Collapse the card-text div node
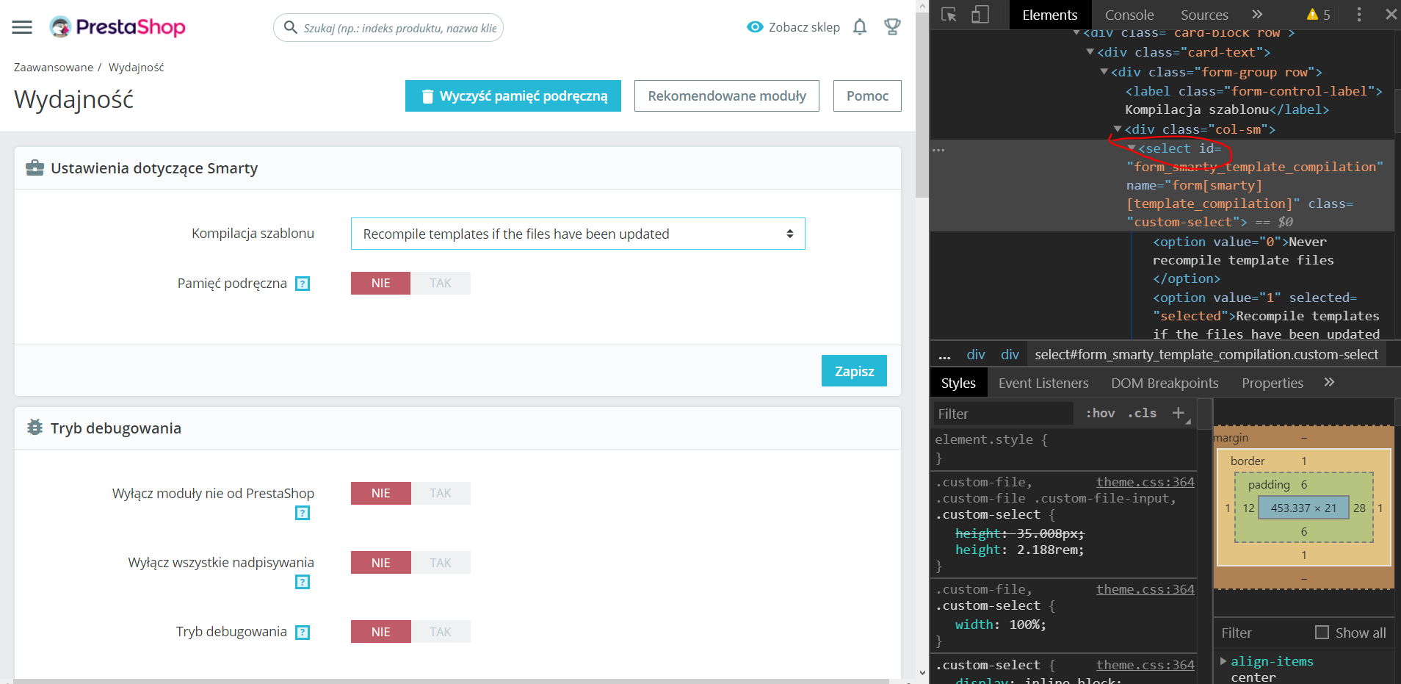This screenshot has width=1401, height=684. point(1090,52)
